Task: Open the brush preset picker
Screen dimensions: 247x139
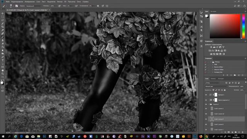Action: [x=11, y=6]
